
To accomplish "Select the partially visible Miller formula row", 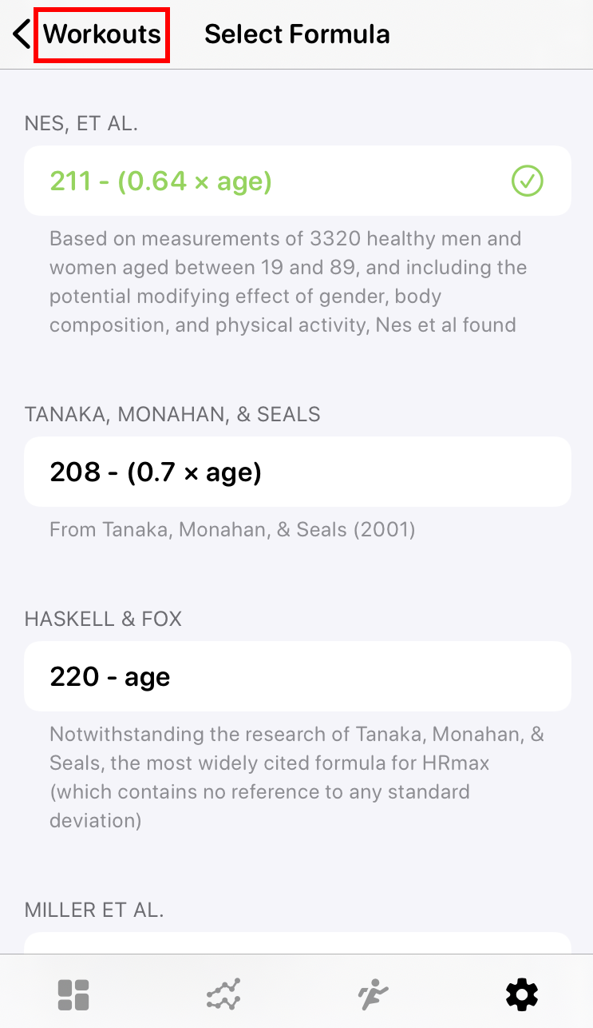I will click(297, 943).
